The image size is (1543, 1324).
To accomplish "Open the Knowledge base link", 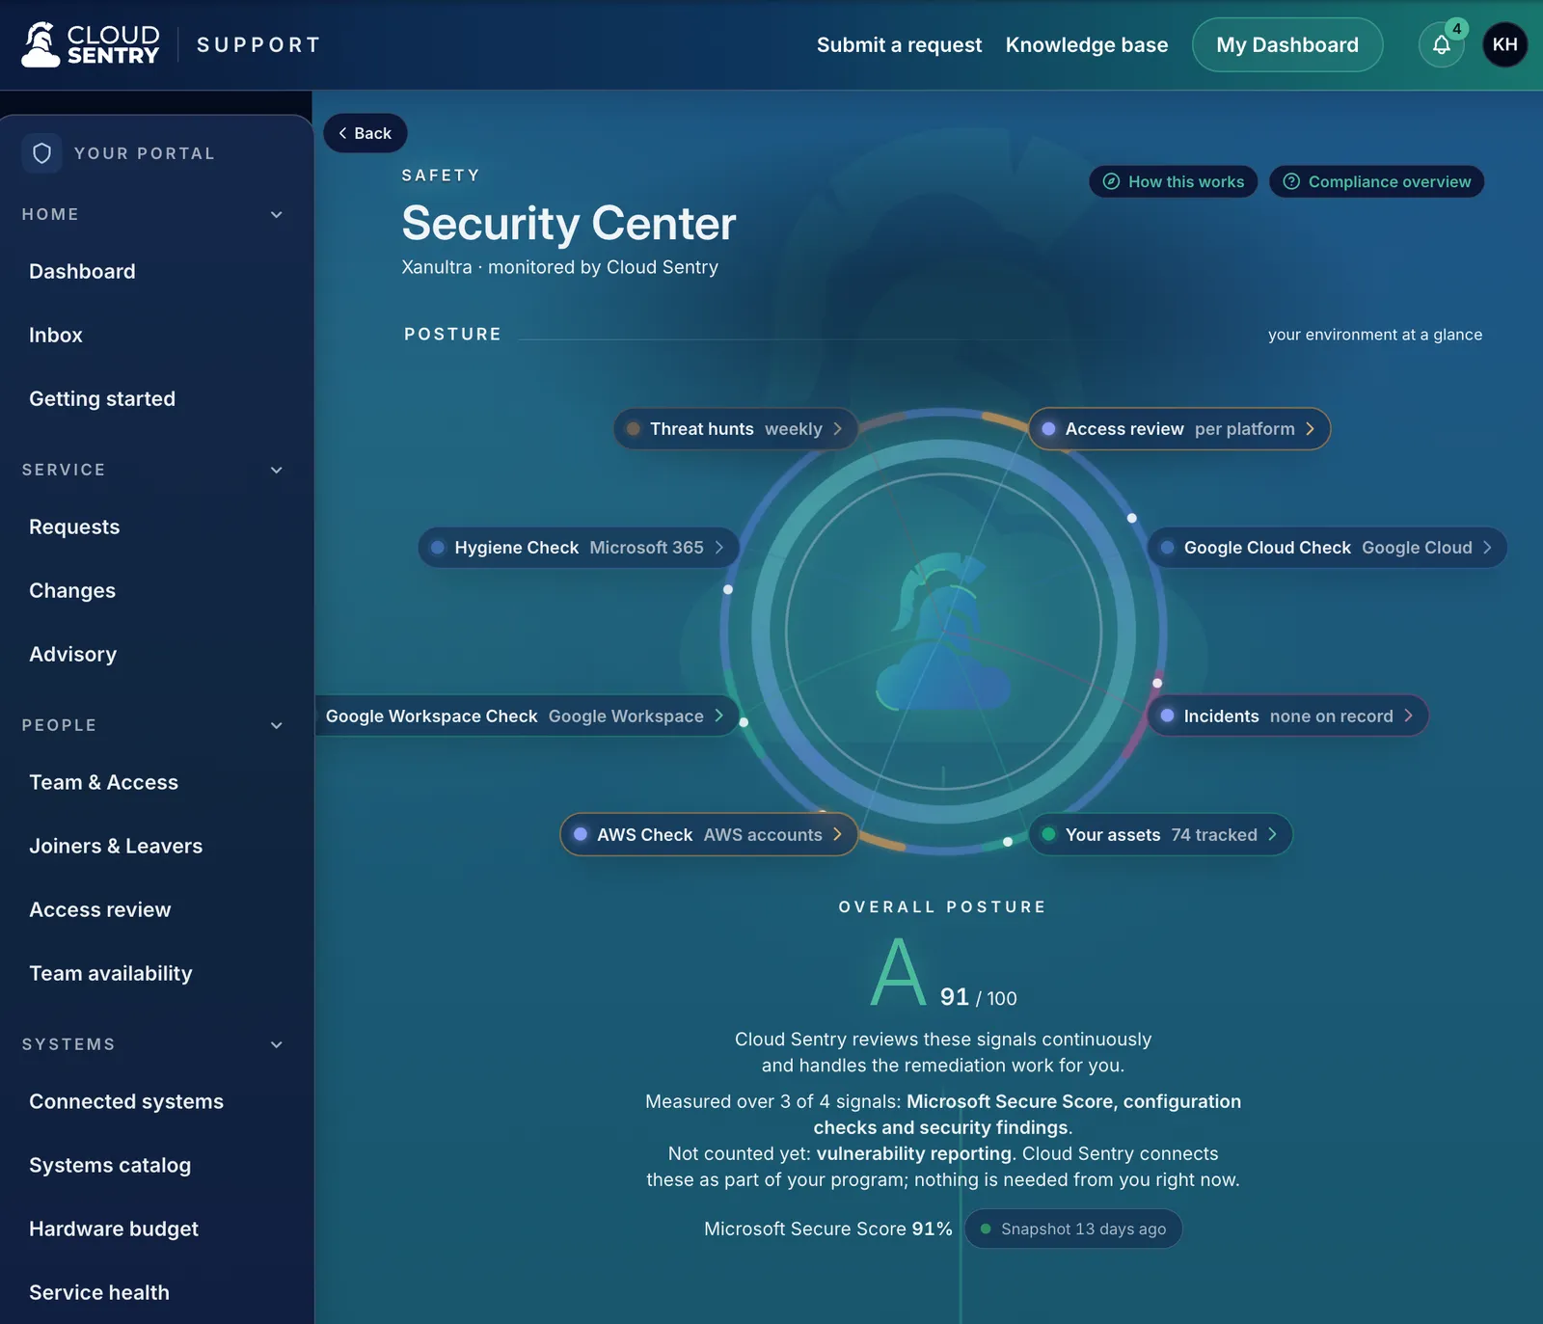I will tap(1087, 44).
